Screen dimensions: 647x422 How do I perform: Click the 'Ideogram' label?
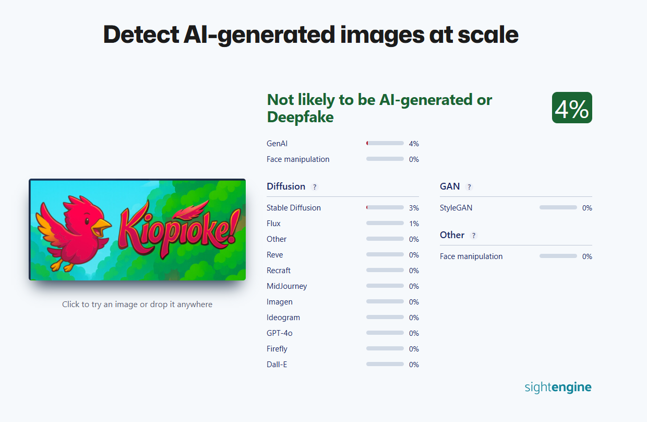click(x=283, y=318)
